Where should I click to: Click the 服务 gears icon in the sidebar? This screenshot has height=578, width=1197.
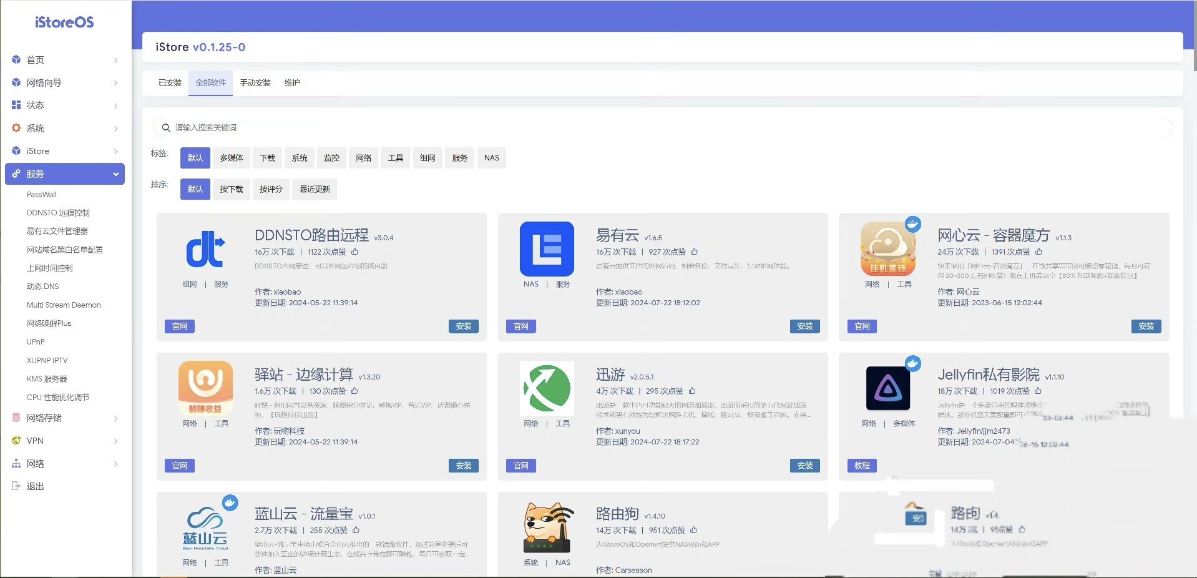(16, 174)
